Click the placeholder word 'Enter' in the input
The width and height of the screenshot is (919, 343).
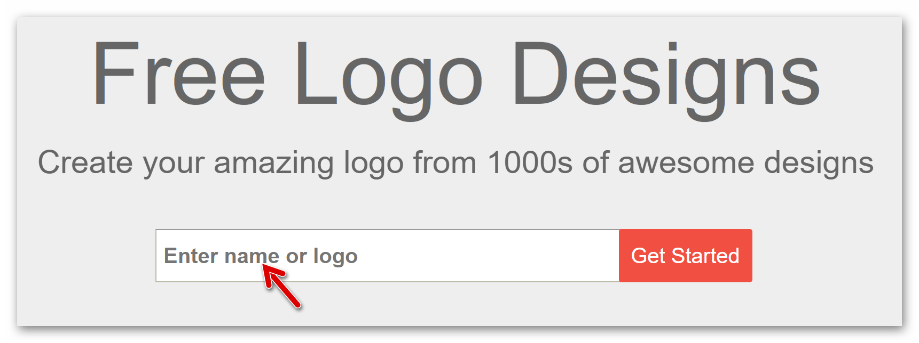click(191, 256)
